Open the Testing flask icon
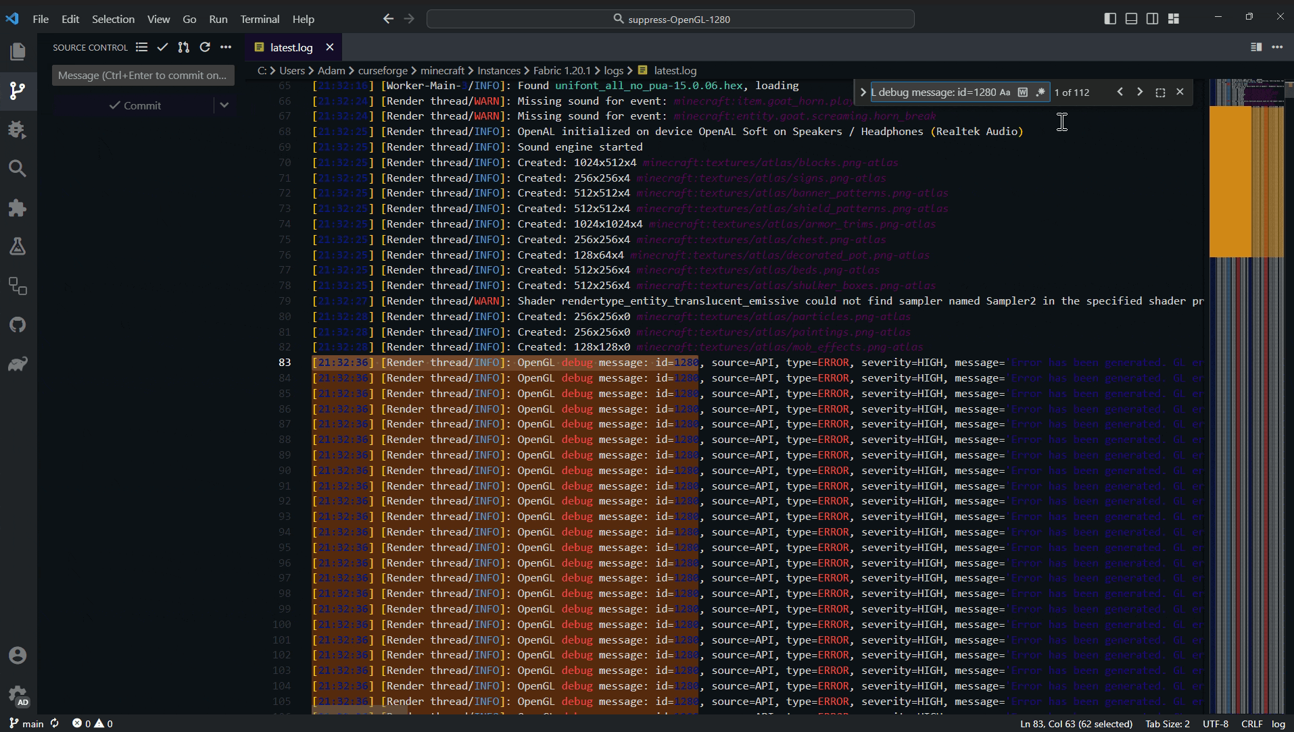1294x732 pixels. tap(18, 246)
